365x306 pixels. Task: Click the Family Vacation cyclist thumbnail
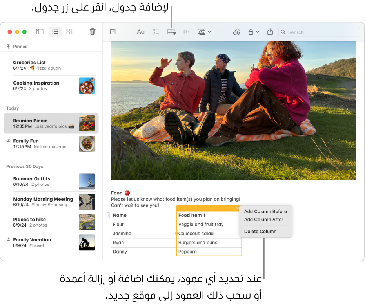click(x=87, y=243)
